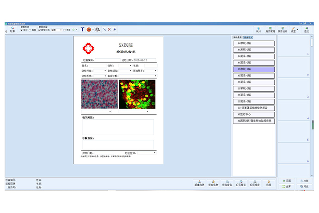Select the 椭圆 ellipse radio button

coord(30,30)
